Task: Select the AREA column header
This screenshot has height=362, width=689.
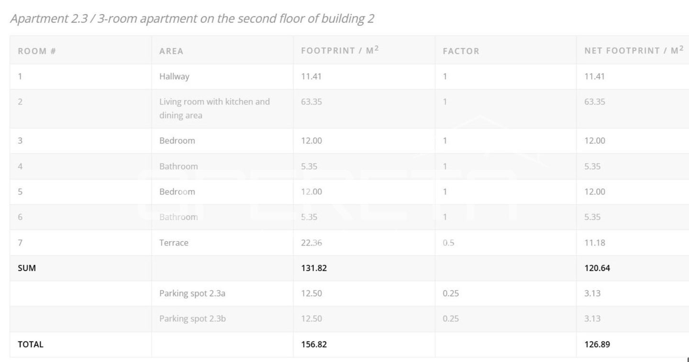Action: coord(171,51)
